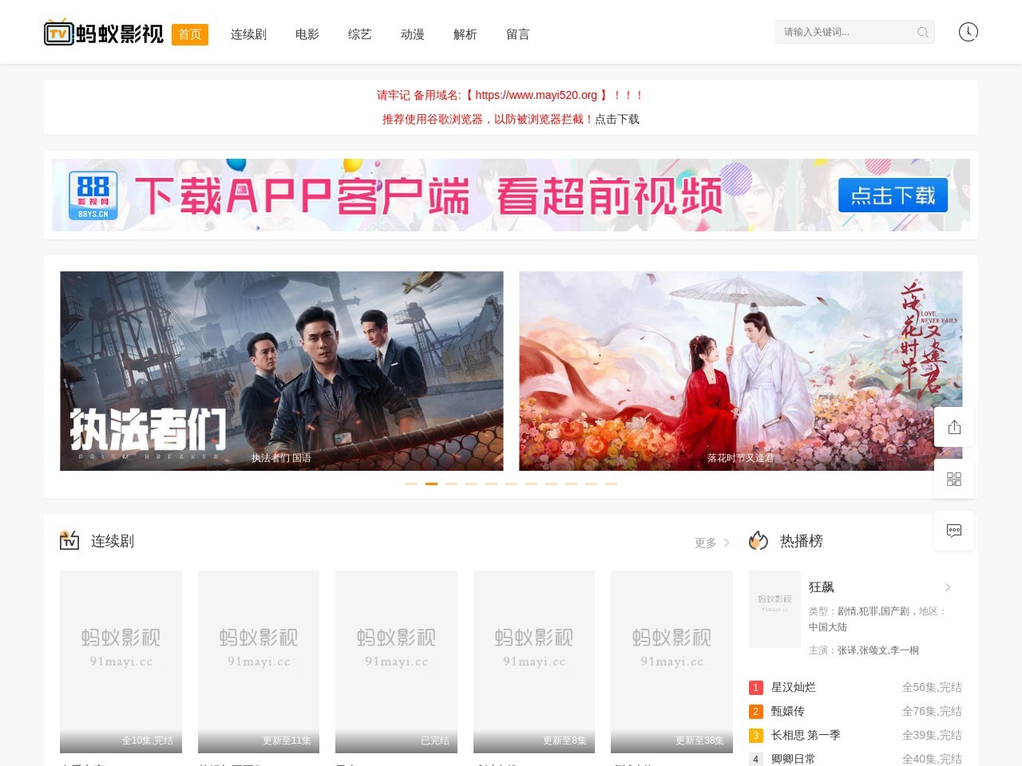
Task: Click the 88影视网 logo in banner
Action: coord(93,195)
